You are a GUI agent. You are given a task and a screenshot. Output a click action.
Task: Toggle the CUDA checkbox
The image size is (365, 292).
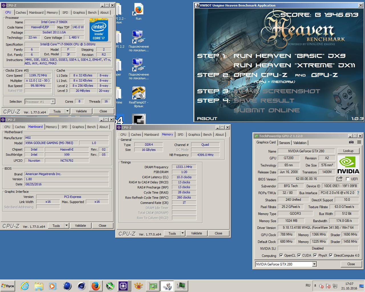coord(299,255)
